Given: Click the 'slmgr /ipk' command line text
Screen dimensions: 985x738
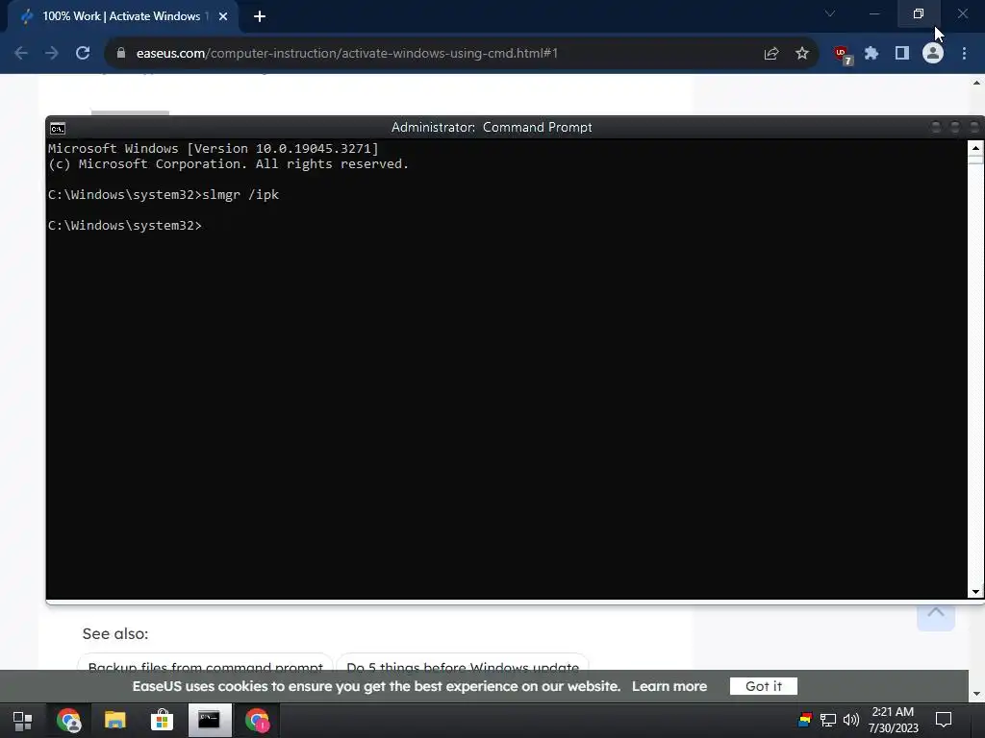Looking at the screenshot, I should click(240, 194).
